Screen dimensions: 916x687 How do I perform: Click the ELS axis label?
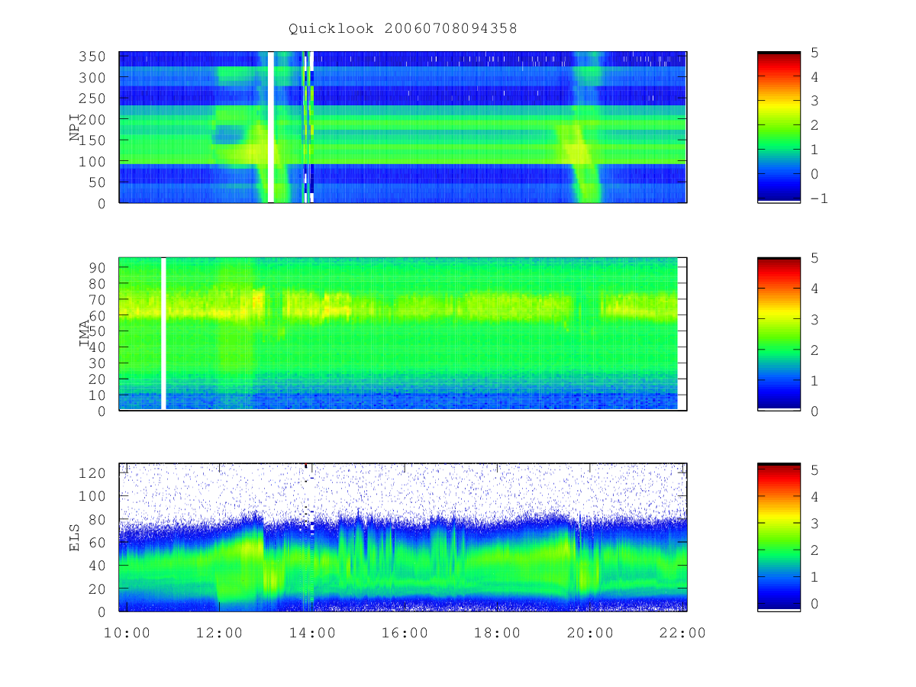pyautogui.click(x=75, y=537)
